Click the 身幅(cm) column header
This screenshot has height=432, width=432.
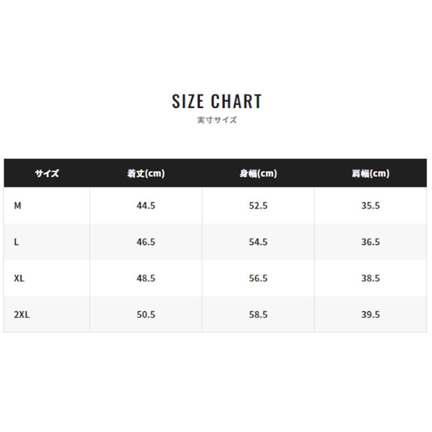point(258,173)
